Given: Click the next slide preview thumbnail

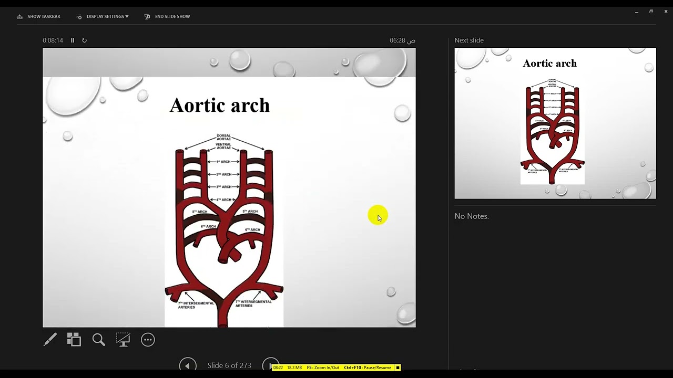Looking at the screenshot, I should pyautogui.click(x=555, y=123).
